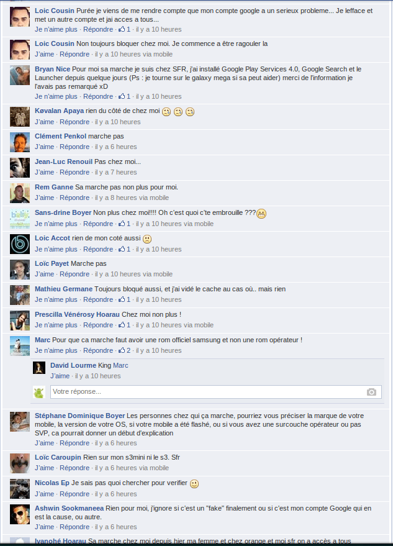Open Ashwin Sookmaneea's profile name

coord(70,508)
